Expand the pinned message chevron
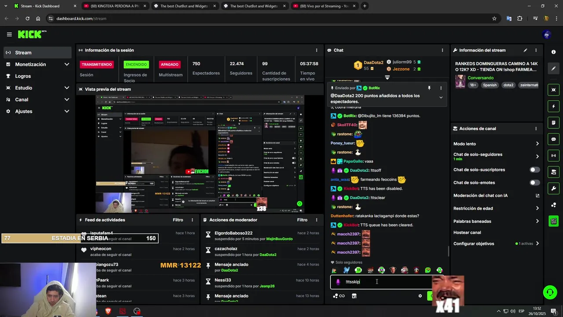Image resolution: width=563 pixels, height=317 pixels. pos(441,98)
